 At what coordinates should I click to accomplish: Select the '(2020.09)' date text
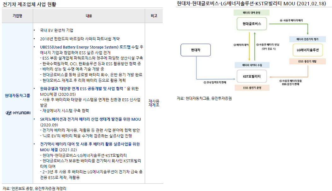coord(49,125)
